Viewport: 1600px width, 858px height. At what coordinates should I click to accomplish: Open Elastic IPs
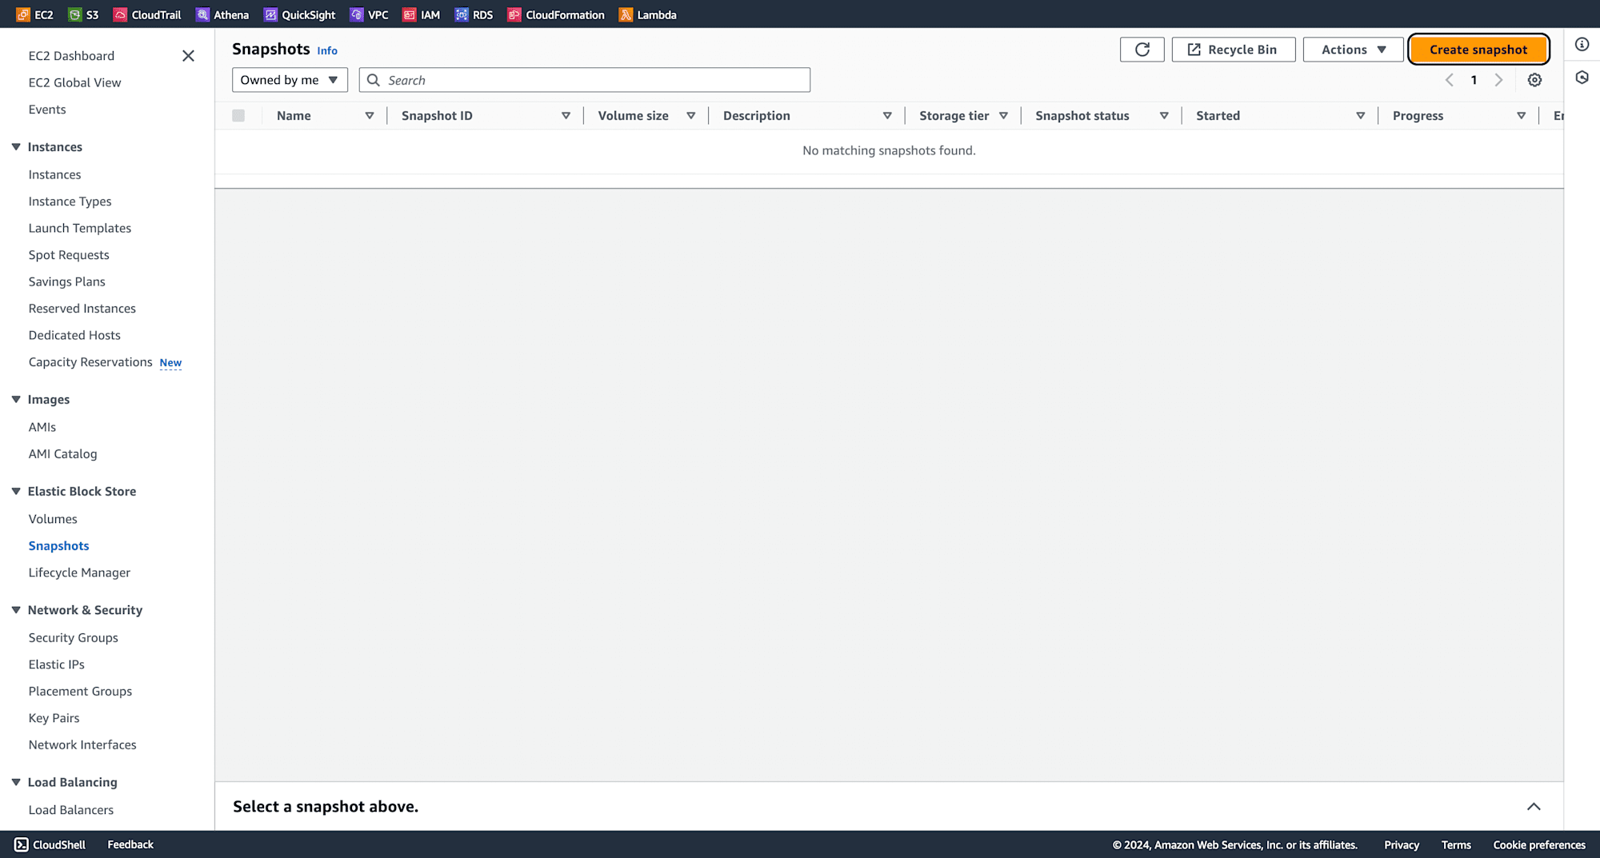coord(56,664)
